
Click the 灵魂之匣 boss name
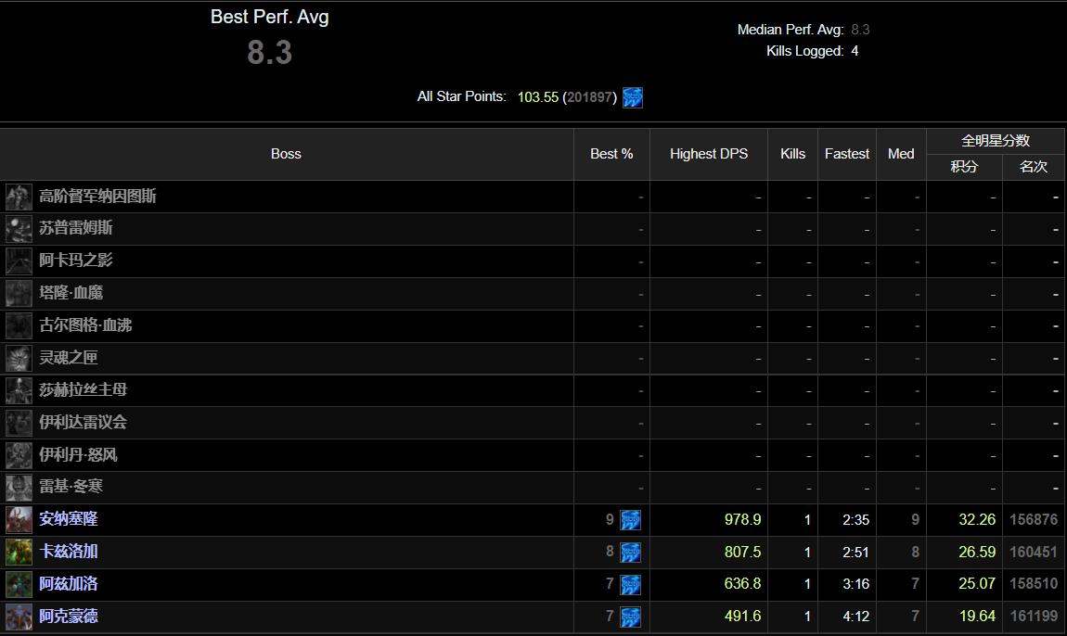point(68,358)
